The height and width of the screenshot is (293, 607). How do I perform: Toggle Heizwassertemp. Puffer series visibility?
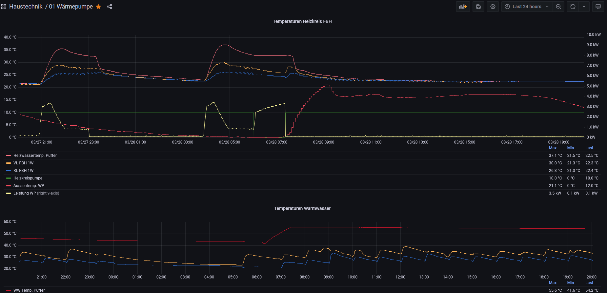click(35, 156)
